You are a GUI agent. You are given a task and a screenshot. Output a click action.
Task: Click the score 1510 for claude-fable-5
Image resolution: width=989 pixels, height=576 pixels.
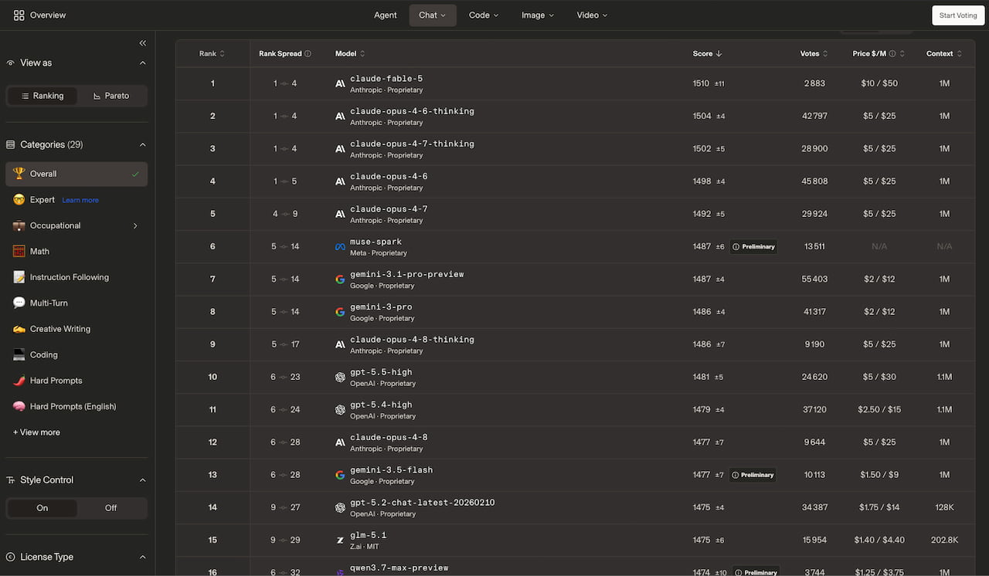click(701, 83)
